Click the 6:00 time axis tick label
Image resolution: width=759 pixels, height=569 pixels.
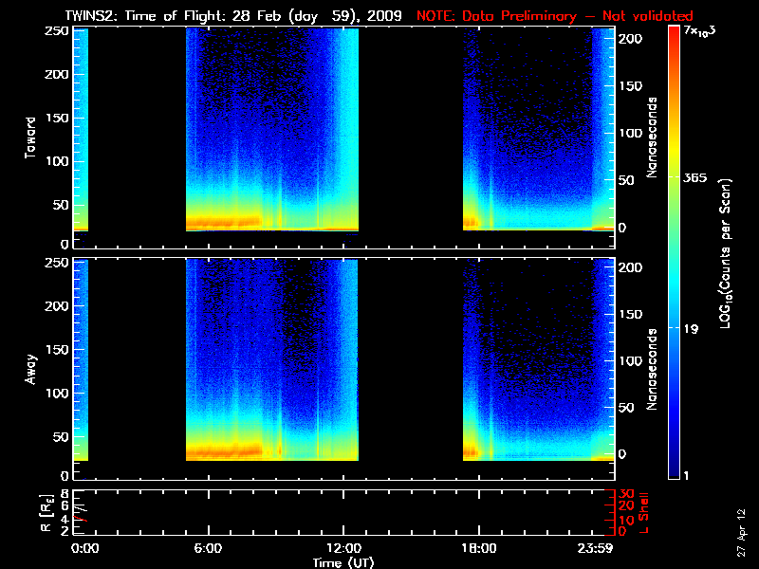tap(208, 548)
